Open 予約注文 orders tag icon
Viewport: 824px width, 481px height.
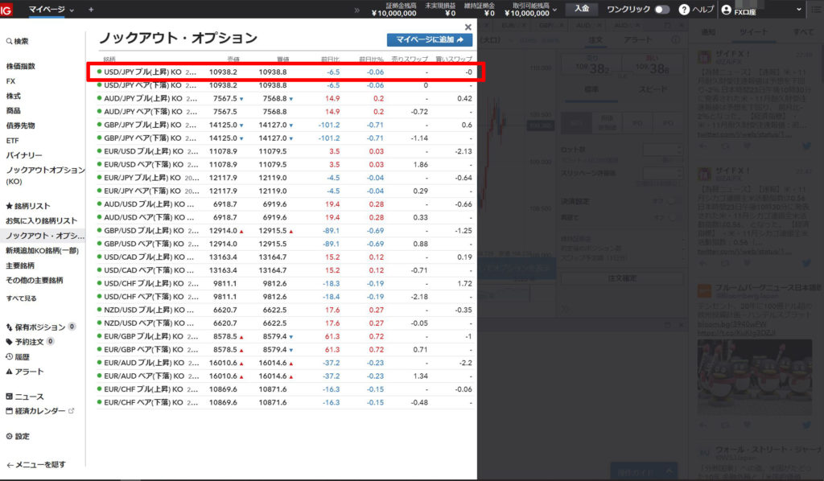(9, 342)
